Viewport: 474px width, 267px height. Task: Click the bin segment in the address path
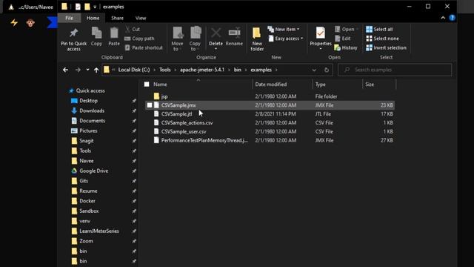coord(238,70)
